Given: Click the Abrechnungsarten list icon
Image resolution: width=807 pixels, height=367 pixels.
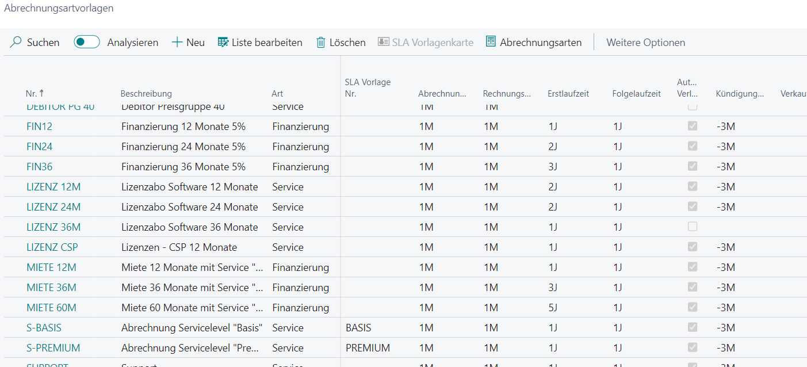Looking at the screenshot, I should [491, 42].
